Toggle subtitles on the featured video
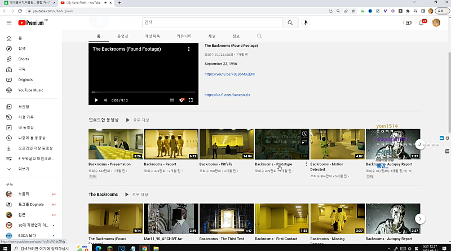Viewport: 451px width, 251px height. point(172,100)
